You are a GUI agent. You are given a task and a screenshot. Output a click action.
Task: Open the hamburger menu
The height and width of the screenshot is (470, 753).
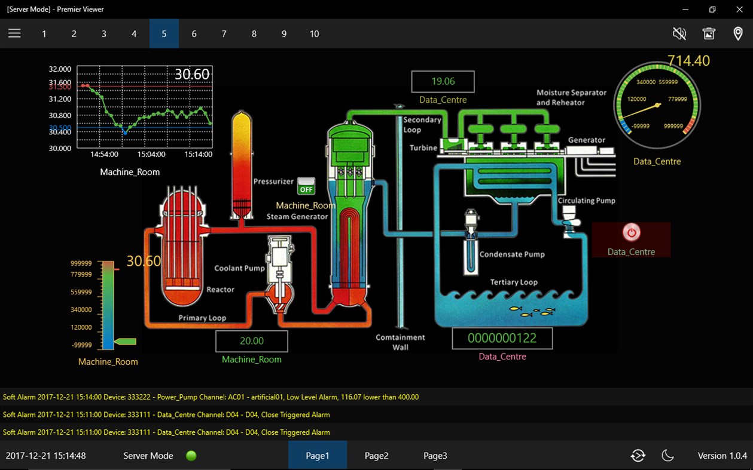point(14,33)
